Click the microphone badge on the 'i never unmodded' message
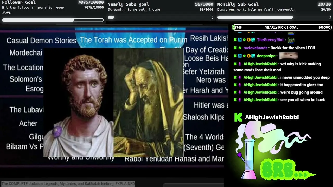 click(240, 77)
